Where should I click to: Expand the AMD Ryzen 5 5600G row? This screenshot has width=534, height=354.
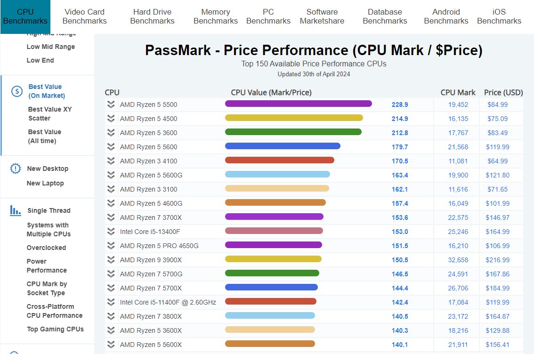pos(111,175)
